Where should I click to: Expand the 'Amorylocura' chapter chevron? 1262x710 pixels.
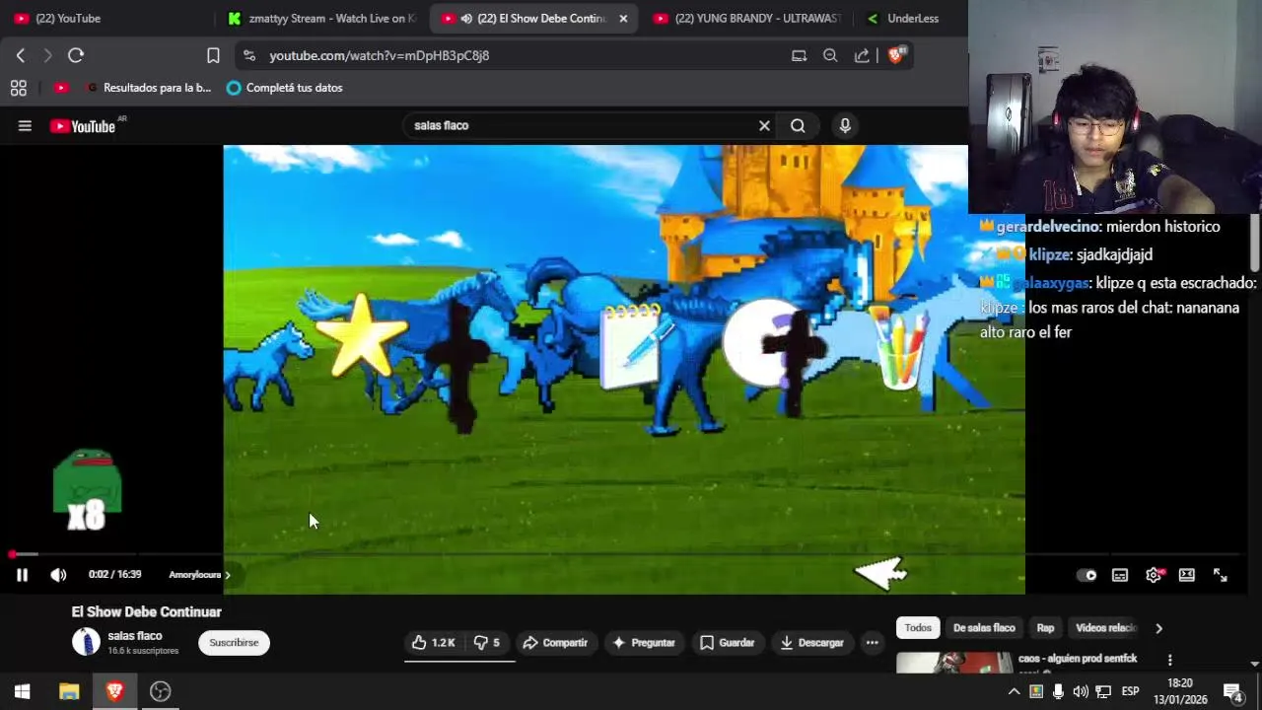pos(228,575)
